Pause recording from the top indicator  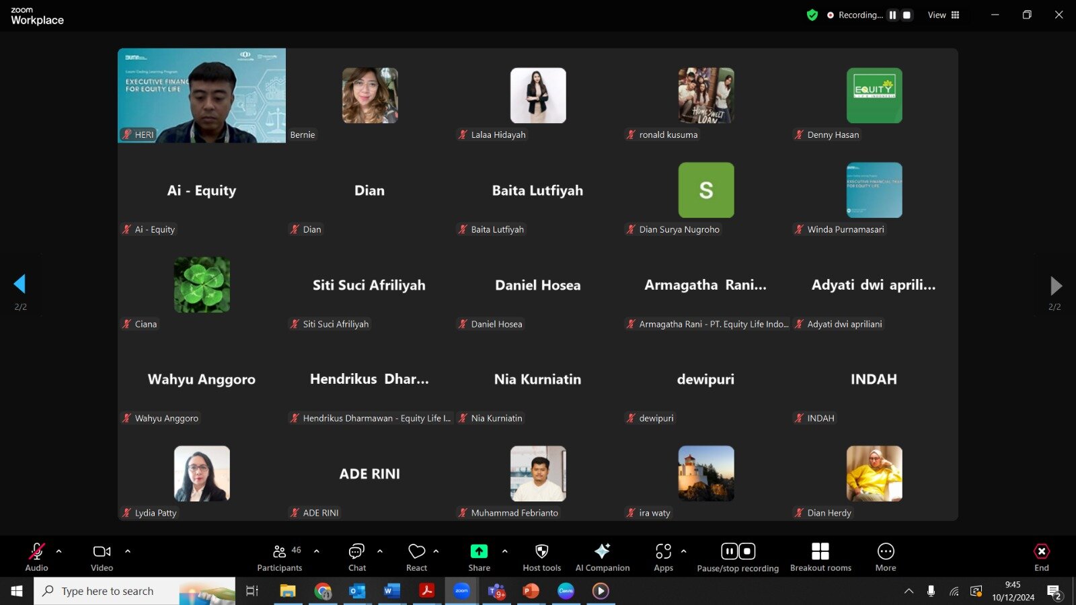tap(892, 15)
